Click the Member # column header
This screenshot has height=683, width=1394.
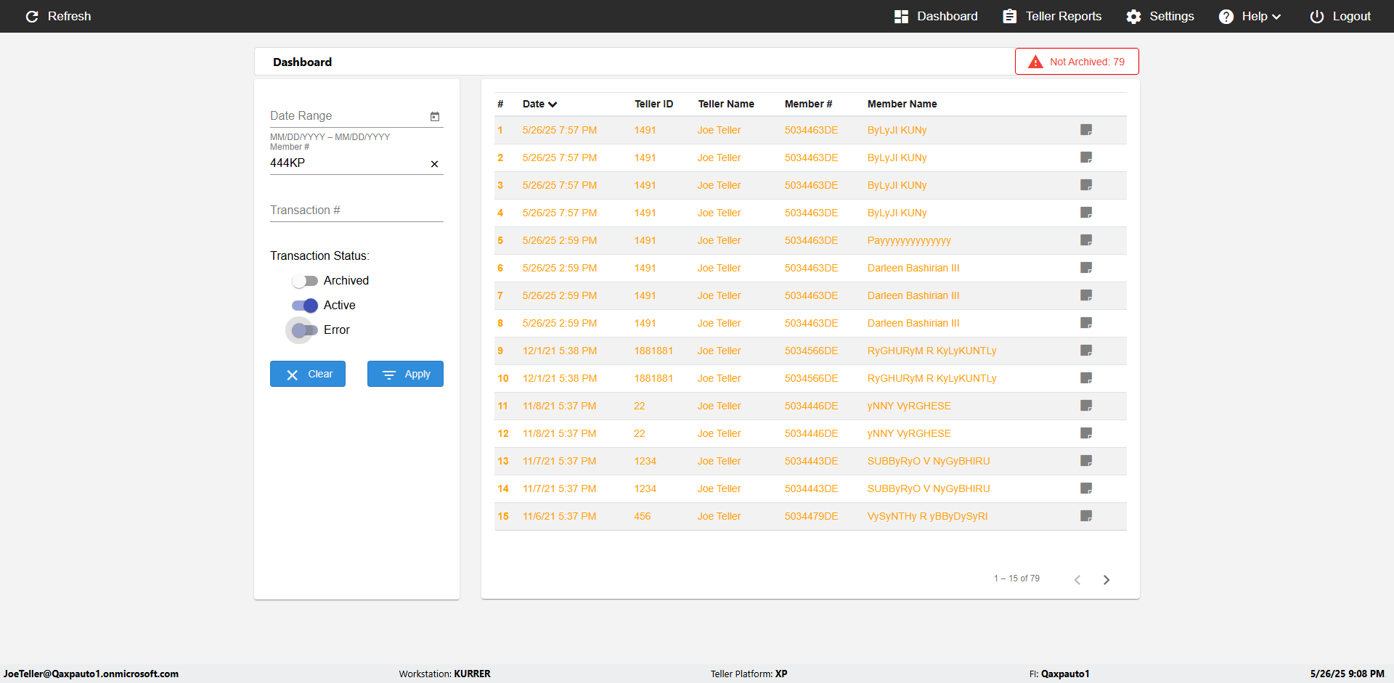pos(808,104)
